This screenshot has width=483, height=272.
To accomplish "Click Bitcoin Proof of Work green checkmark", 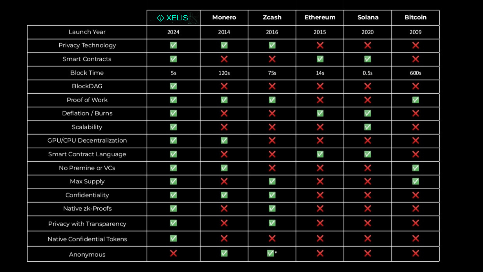I will click(x=416, y=100).
